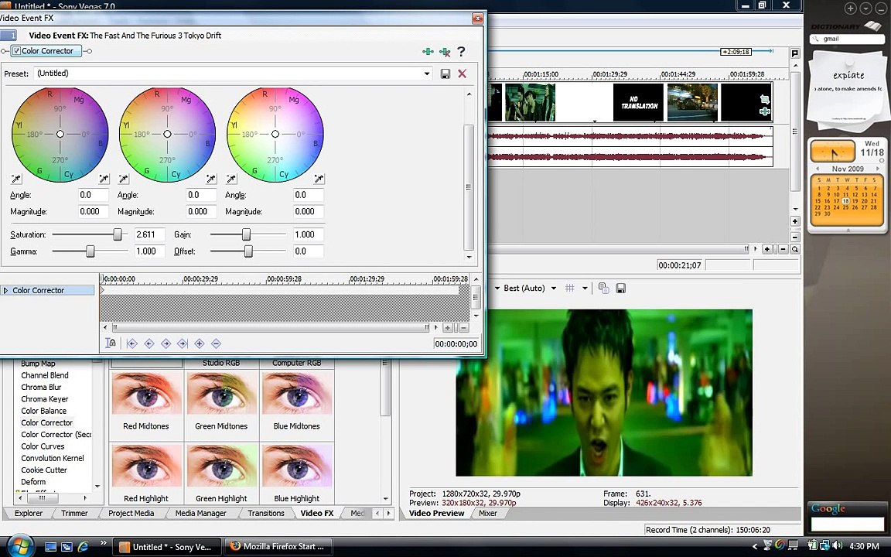Open the Preset dropdown list
Screen dimensions: 891x557
pyautogui.click(x=427, y=74)
